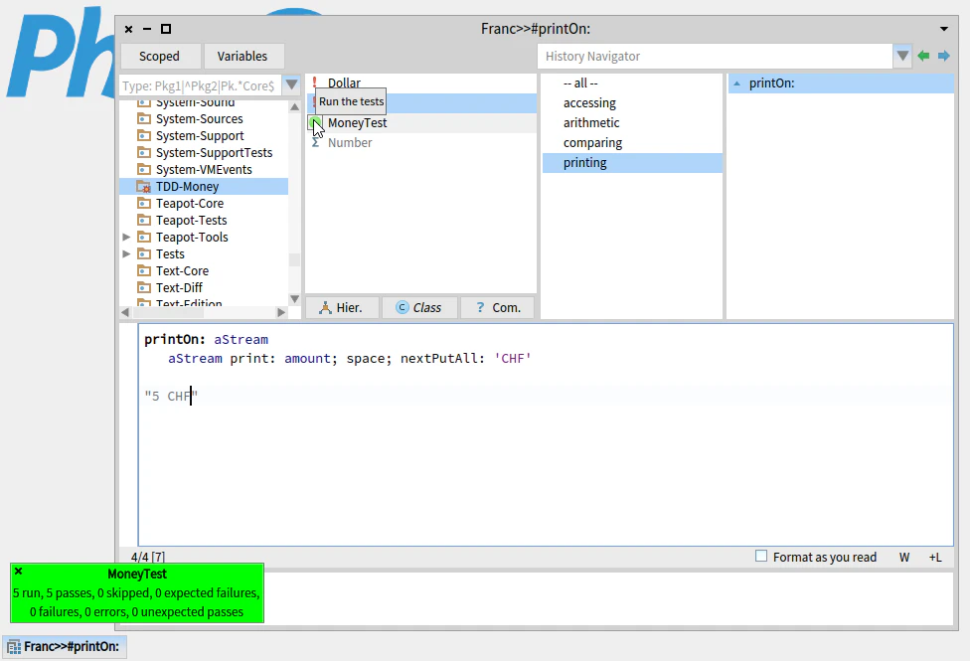
Task: Open the Com. class comment button
Action: [x=497, y=307]
